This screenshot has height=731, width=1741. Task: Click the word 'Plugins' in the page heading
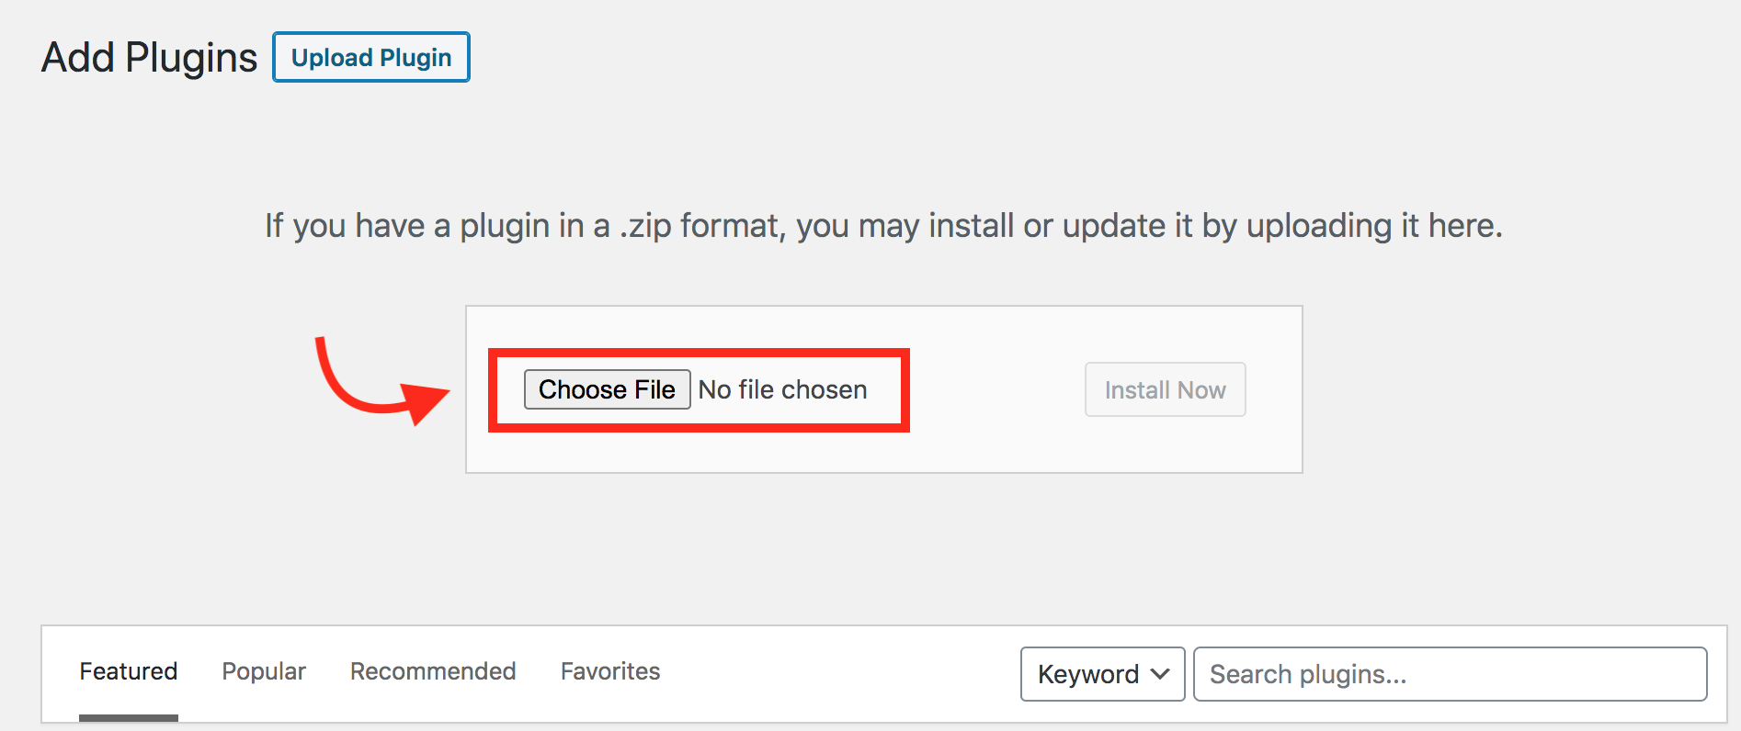click(191, 57)
